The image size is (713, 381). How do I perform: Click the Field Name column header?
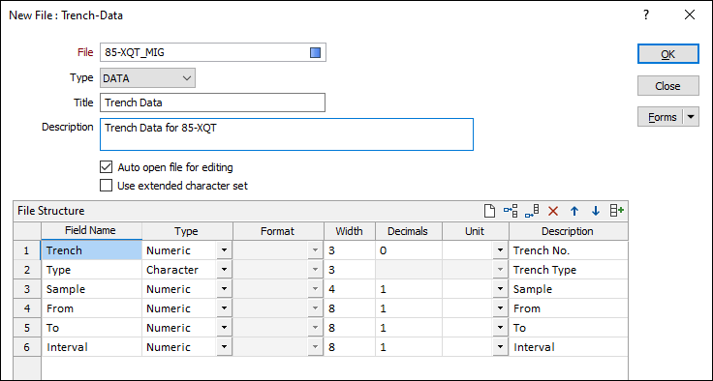(x=91, y=231)
